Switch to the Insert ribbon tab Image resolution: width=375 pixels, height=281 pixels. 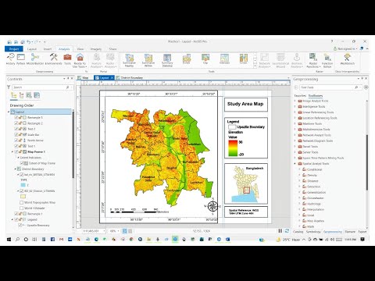click(x=48, y=49)
